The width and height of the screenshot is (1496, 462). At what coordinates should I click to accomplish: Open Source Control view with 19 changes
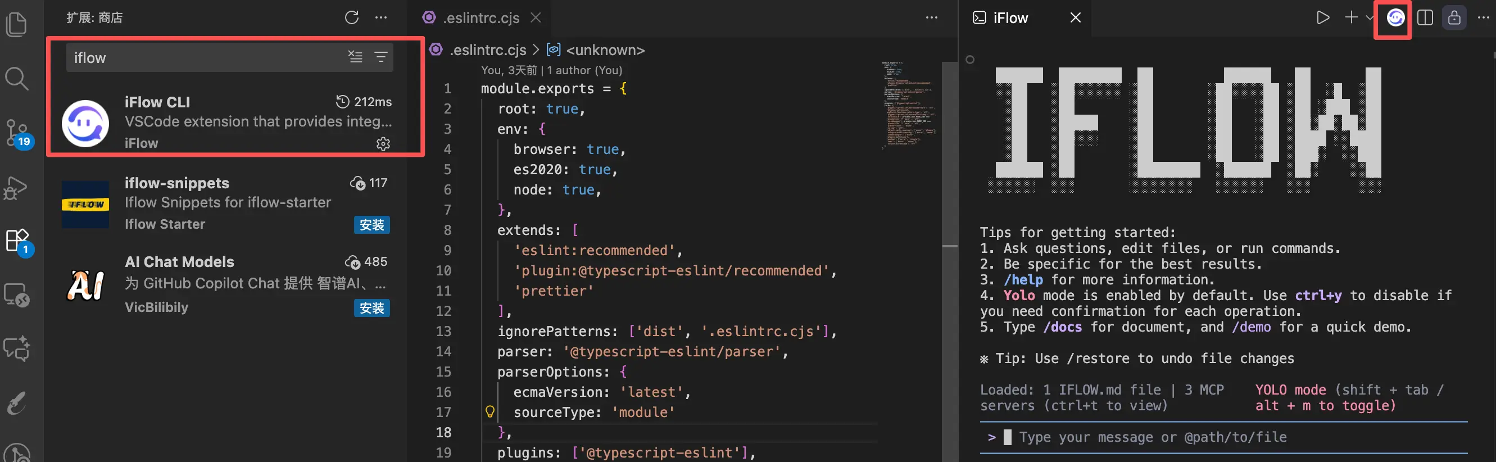coord(16,133)
